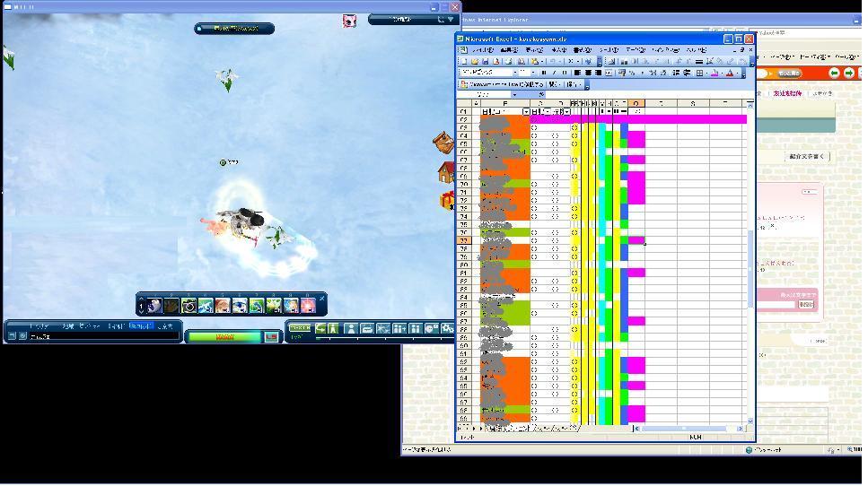Toggle Underline formatting in Excel

pos(565,73)
